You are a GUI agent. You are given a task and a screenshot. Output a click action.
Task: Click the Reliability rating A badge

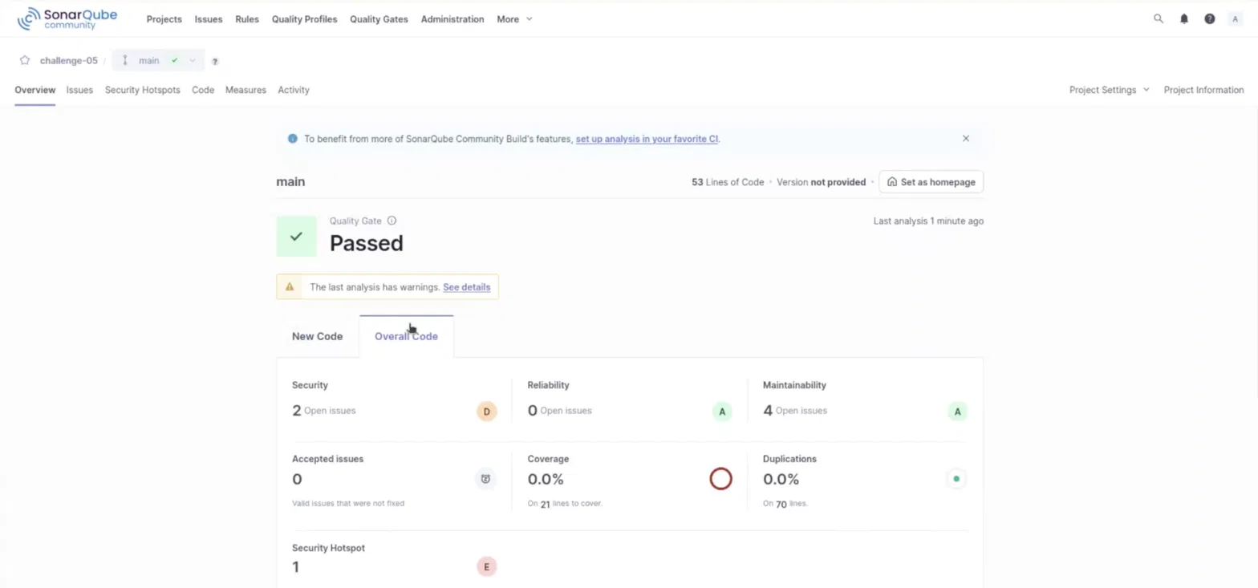[722, 412]
